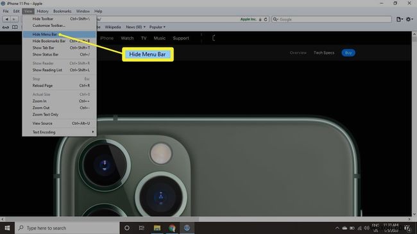
Task: Click the OneDrive cloud tray icon
Action: click(x=345, y=228)
